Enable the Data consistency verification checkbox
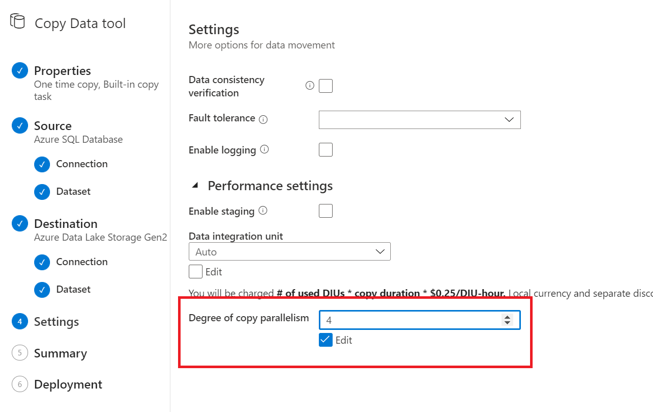This screenshot has width=653, height=412. (325, 86)
